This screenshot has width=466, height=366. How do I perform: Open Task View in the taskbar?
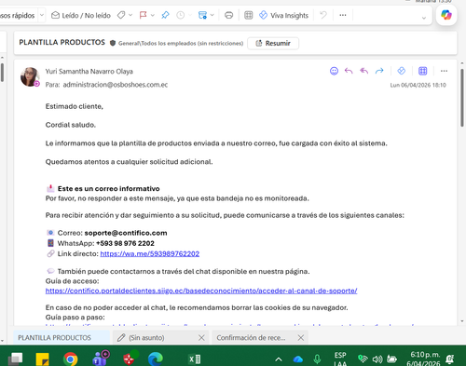pyautogui.click(x=16, y=359)
